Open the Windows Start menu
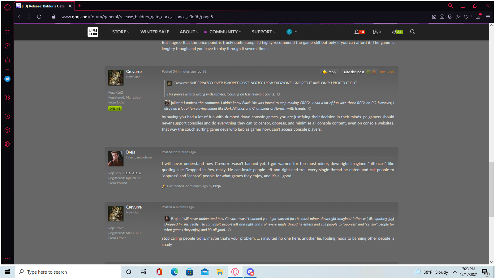 click(x=7, y=272)
